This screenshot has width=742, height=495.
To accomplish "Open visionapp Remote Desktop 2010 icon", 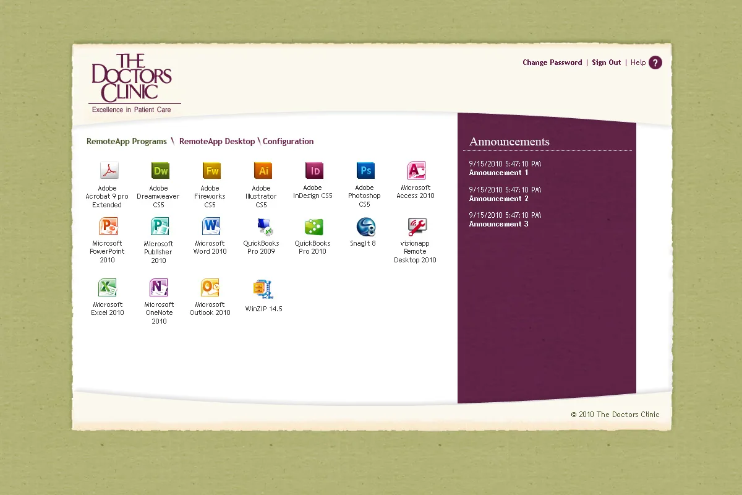I will (417, 226).
